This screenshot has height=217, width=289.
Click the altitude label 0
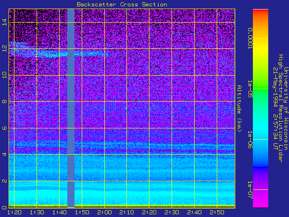pyautogui.click(x=5, y=208)
